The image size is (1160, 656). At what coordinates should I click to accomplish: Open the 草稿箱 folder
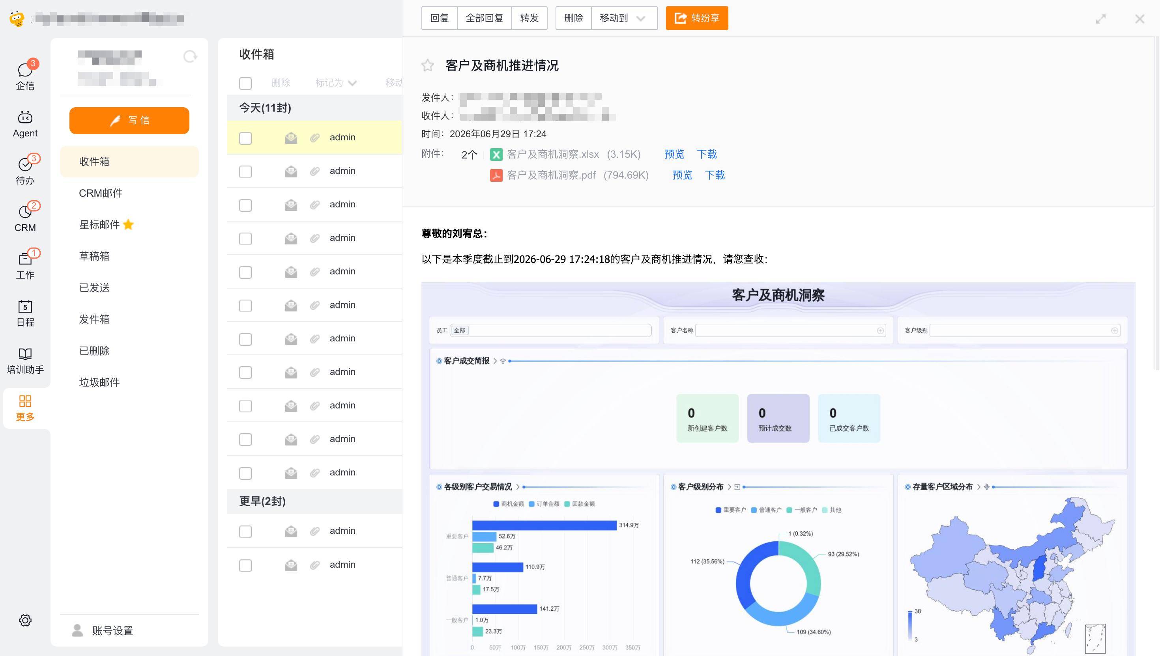pos(129,256)
